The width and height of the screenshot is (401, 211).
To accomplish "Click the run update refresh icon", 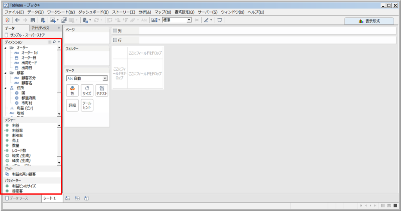I will 96,20.
